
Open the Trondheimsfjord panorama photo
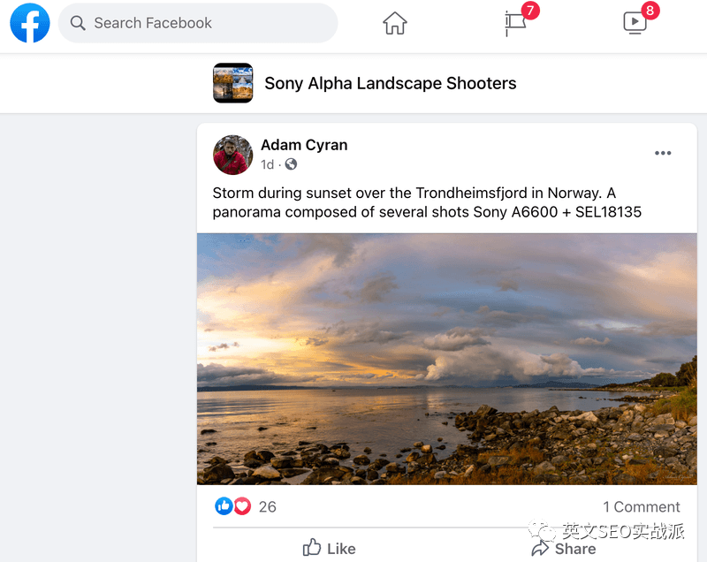click(x=447, y=359)
